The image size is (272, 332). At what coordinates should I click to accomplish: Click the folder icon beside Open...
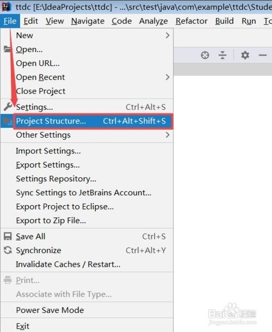8,50
